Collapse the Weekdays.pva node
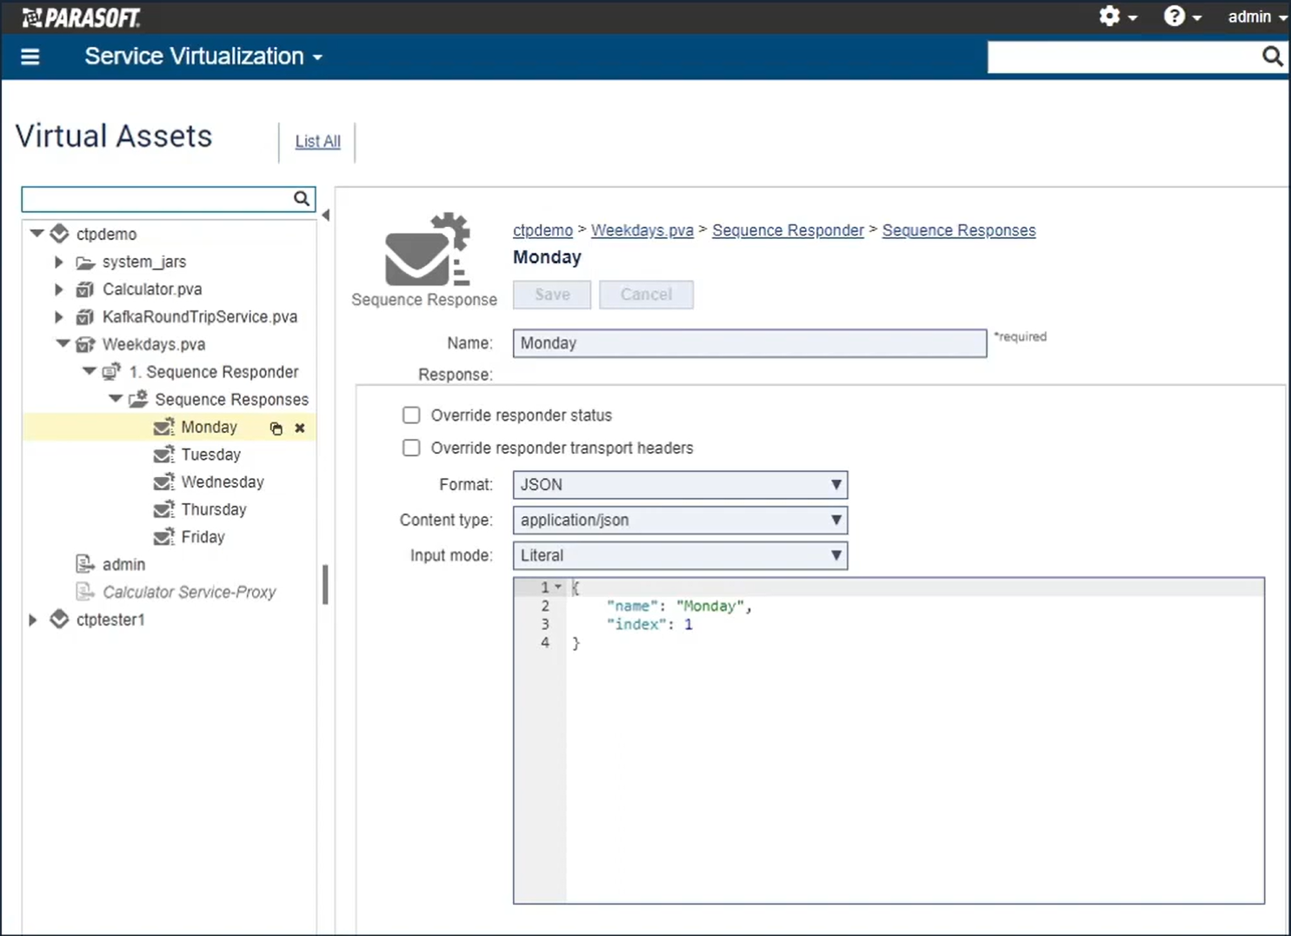Screen dimensions: 1291x936 [x=63, y=343]
